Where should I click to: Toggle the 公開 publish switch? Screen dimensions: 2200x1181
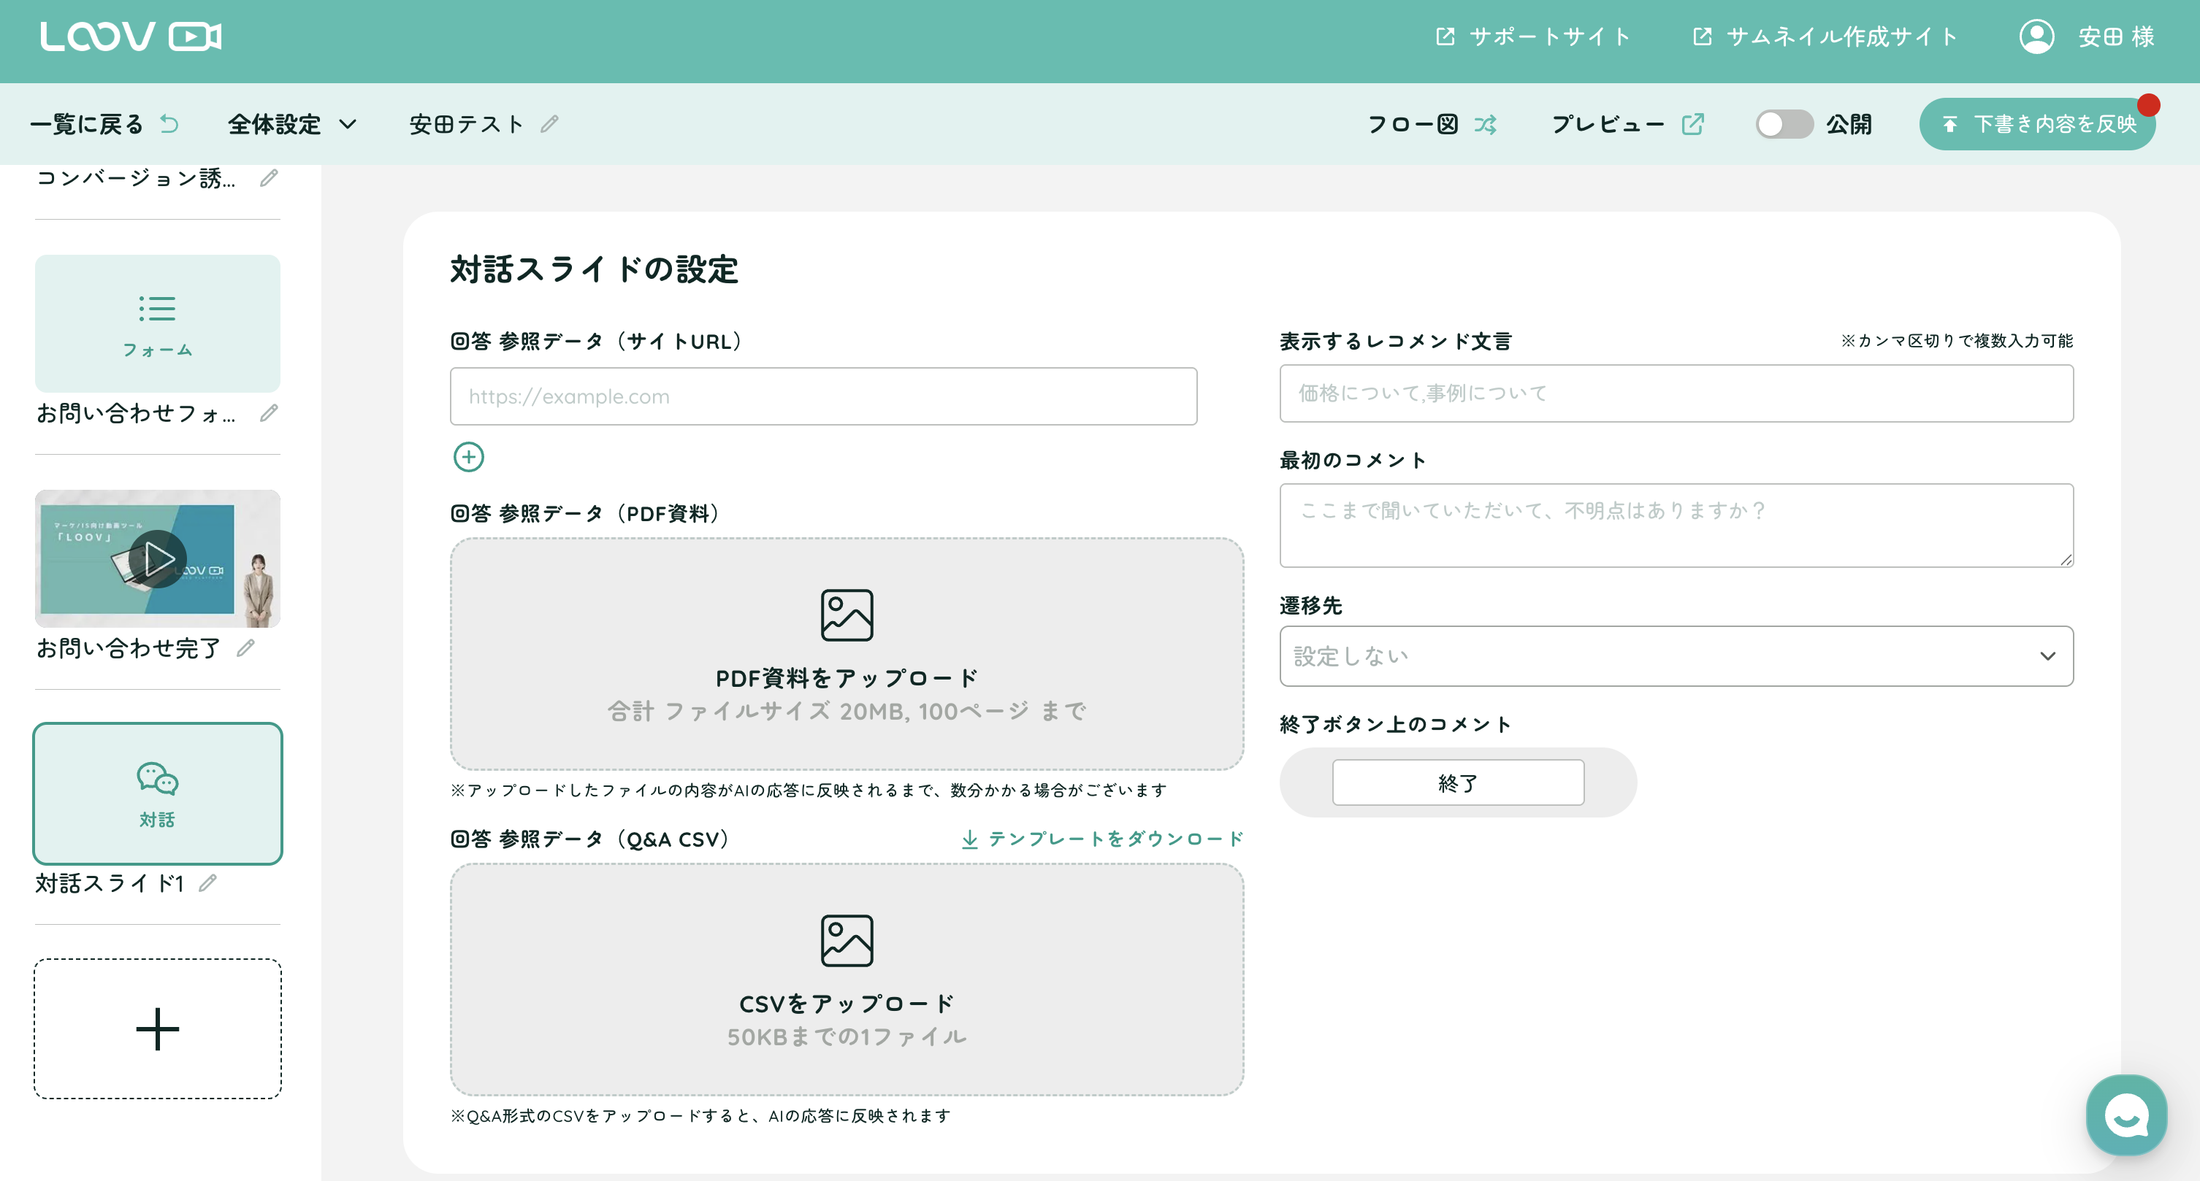1783,125
